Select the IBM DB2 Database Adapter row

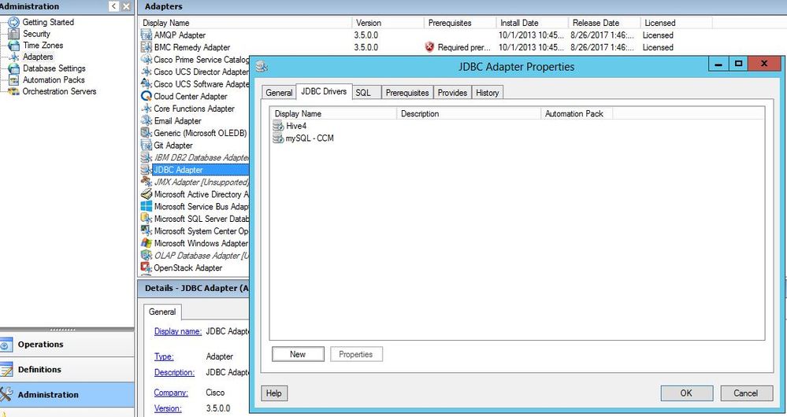point(195,157)
